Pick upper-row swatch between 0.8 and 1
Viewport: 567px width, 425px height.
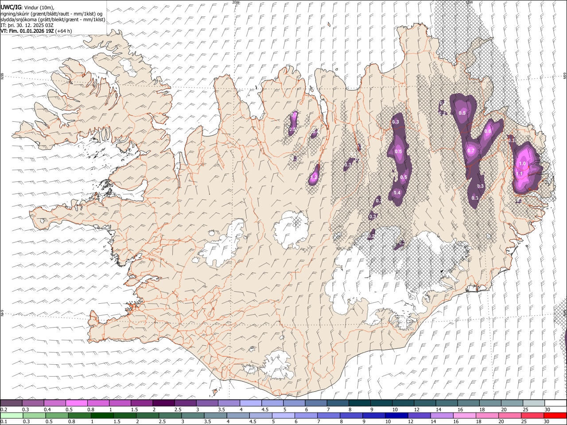pos(98,403)
